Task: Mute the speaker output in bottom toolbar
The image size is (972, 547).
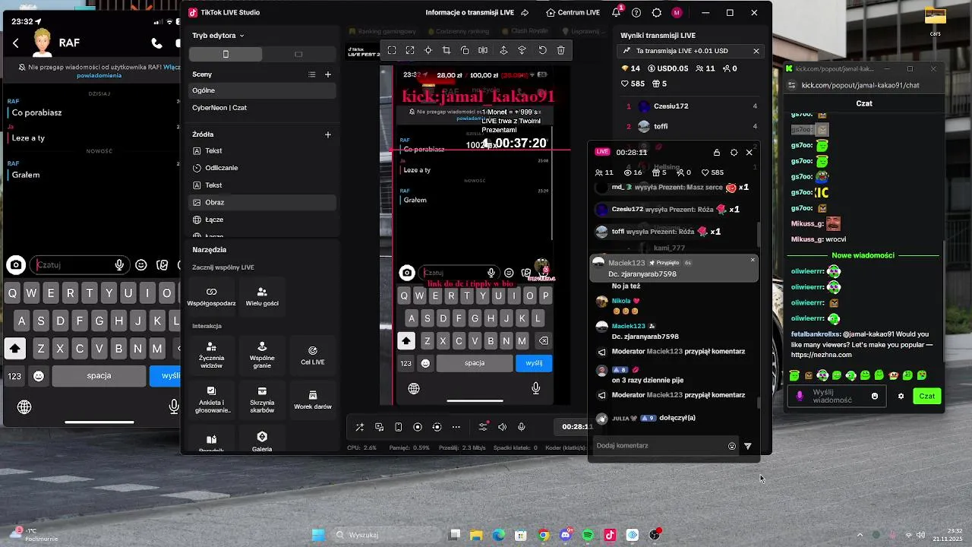Action: click(502, 427)
